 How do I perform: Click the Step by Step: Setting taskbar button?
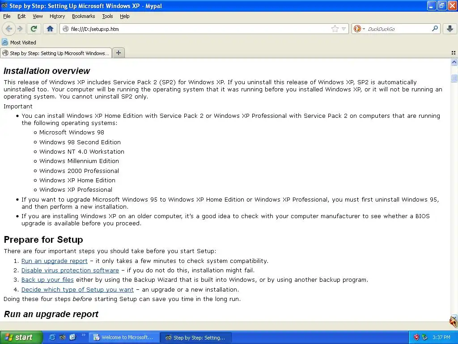[x=196, y=338]
